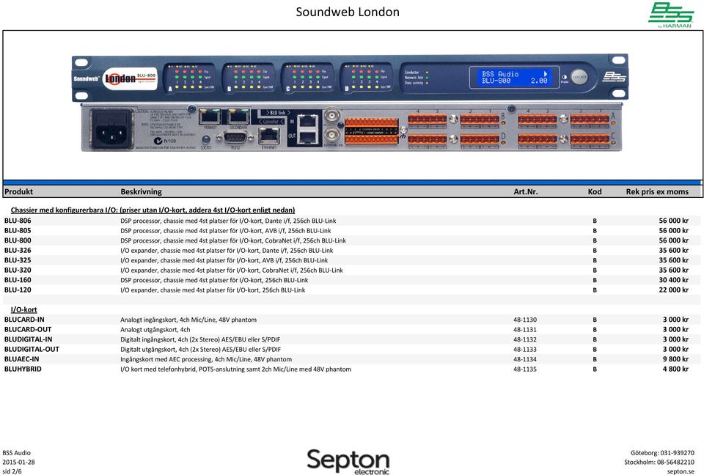This screenshot has height=475, width=704.
Task: Click the 'Rek pris ex moms' header
Action: click(657, 192)
